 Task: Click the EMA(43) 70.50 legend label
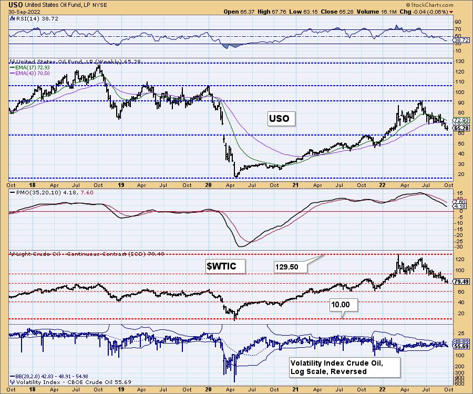click(33, 74)
